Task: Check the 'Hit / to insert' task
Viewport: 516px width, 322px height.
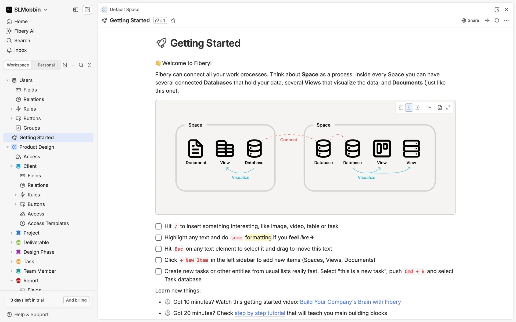Action: pos(159,226)
